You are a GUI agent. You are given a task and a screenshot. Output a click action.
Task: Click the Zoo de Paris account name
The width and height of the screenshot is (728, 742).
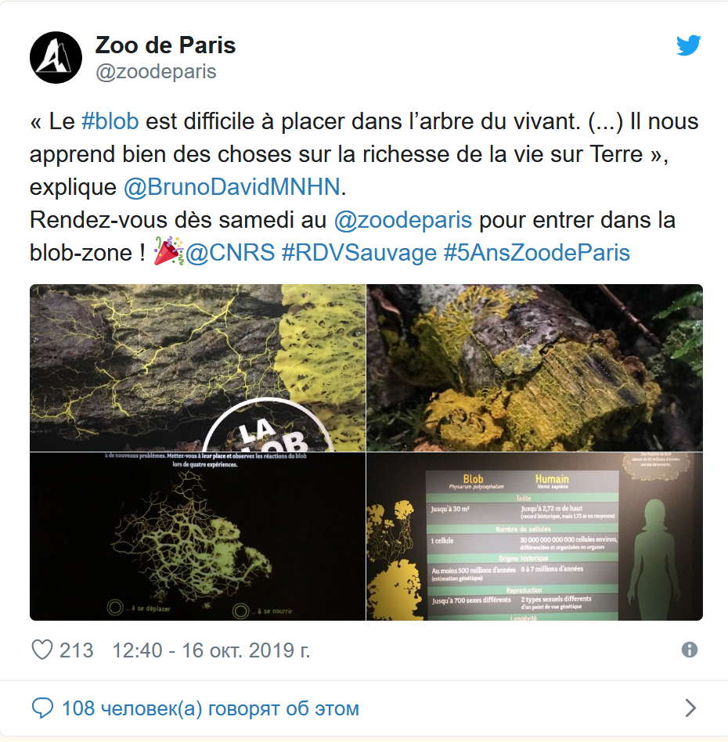(x=165, y=45)
